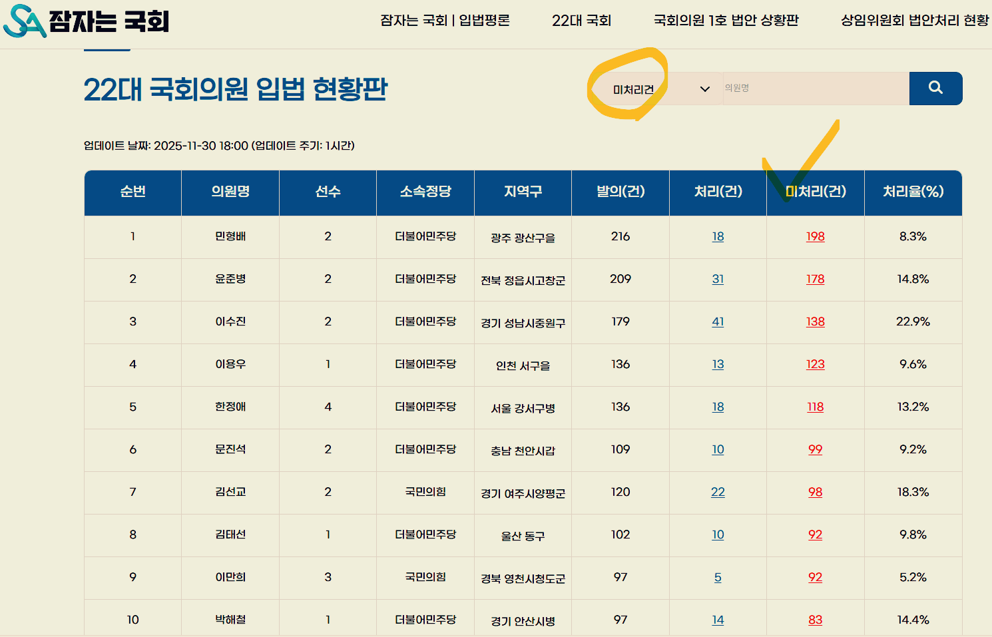Open 윤준병's unprocessed bills link 178
The height and width of the screenshot is (637, 992).
tap(816, 279)
